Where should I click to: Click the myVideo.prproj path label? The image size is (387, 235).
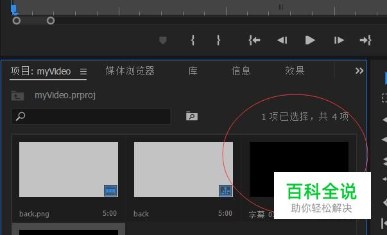pos(65,95)
